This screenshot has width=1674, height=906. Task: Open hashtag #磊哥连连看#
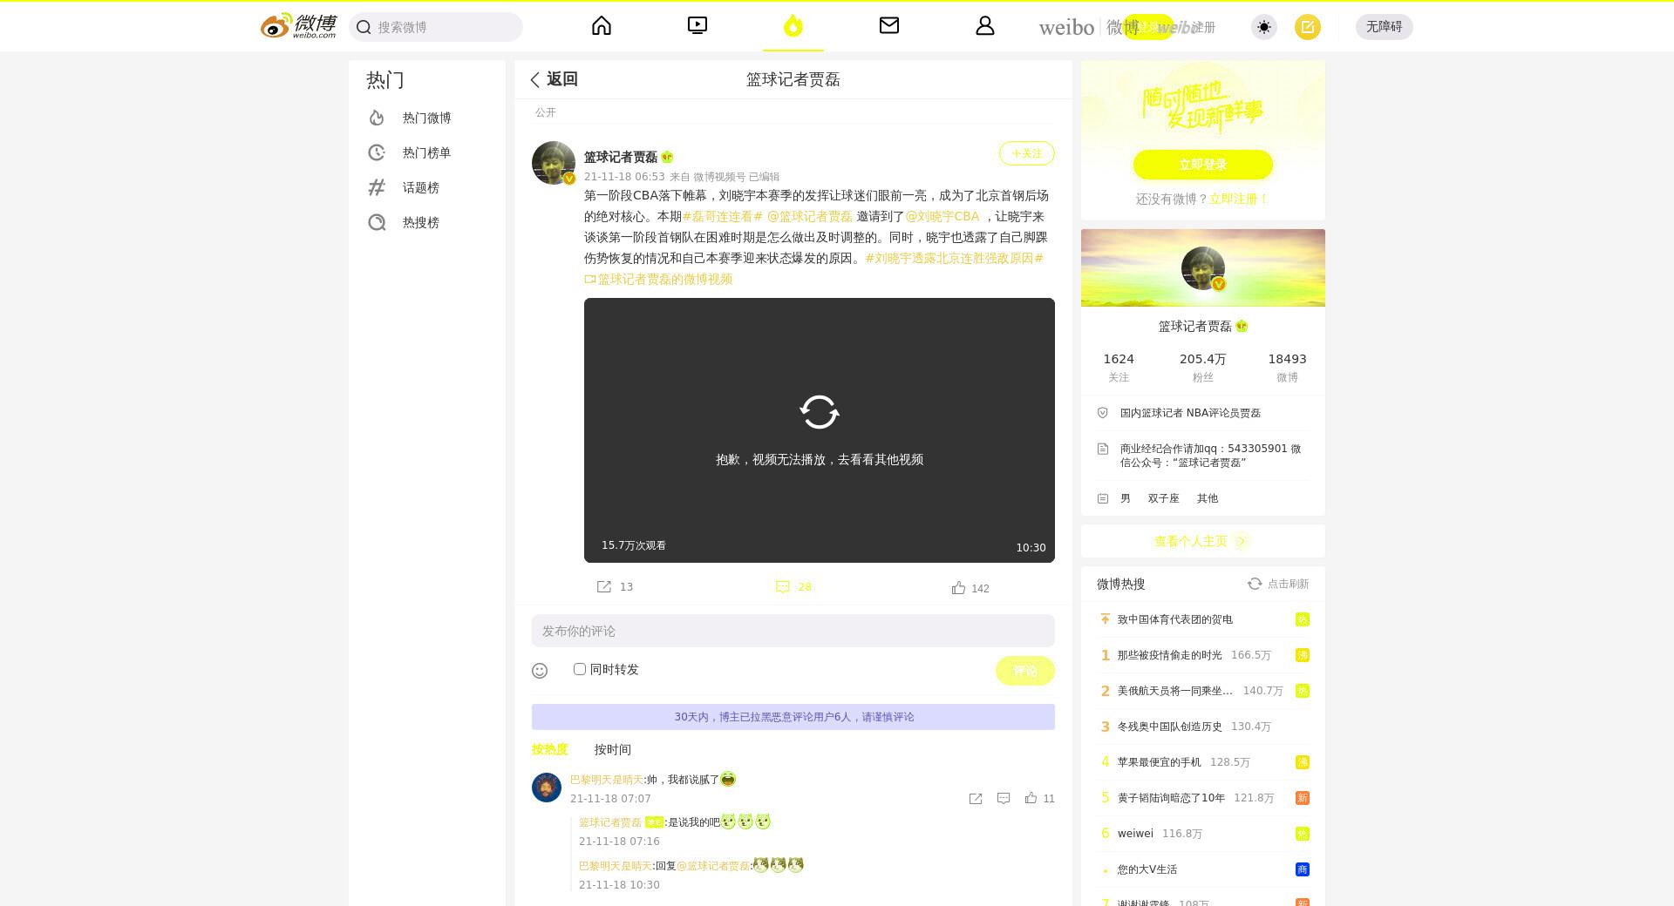pyautogui.click(x=723, y=216)
